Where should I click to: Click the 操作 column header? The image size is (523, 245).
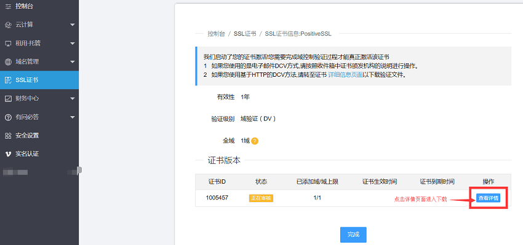pos(489,182)
